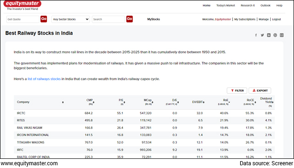Open list of railways stocks link
The height and width of the screenshot is (168, 294).
click(44, 79)
